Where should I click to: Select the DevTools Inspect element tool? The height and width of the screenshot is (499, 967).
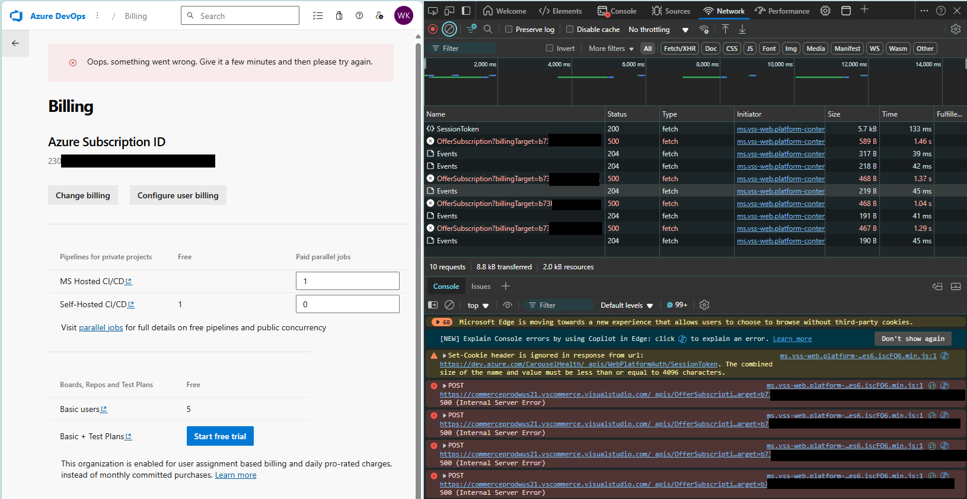433,11
